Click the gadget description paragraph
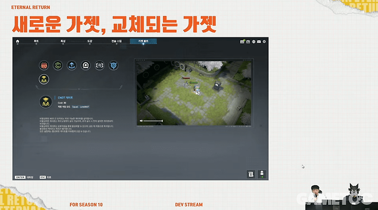Image resolution: width=378 pixels, height=210 pixels. click(x=76, y=125)
